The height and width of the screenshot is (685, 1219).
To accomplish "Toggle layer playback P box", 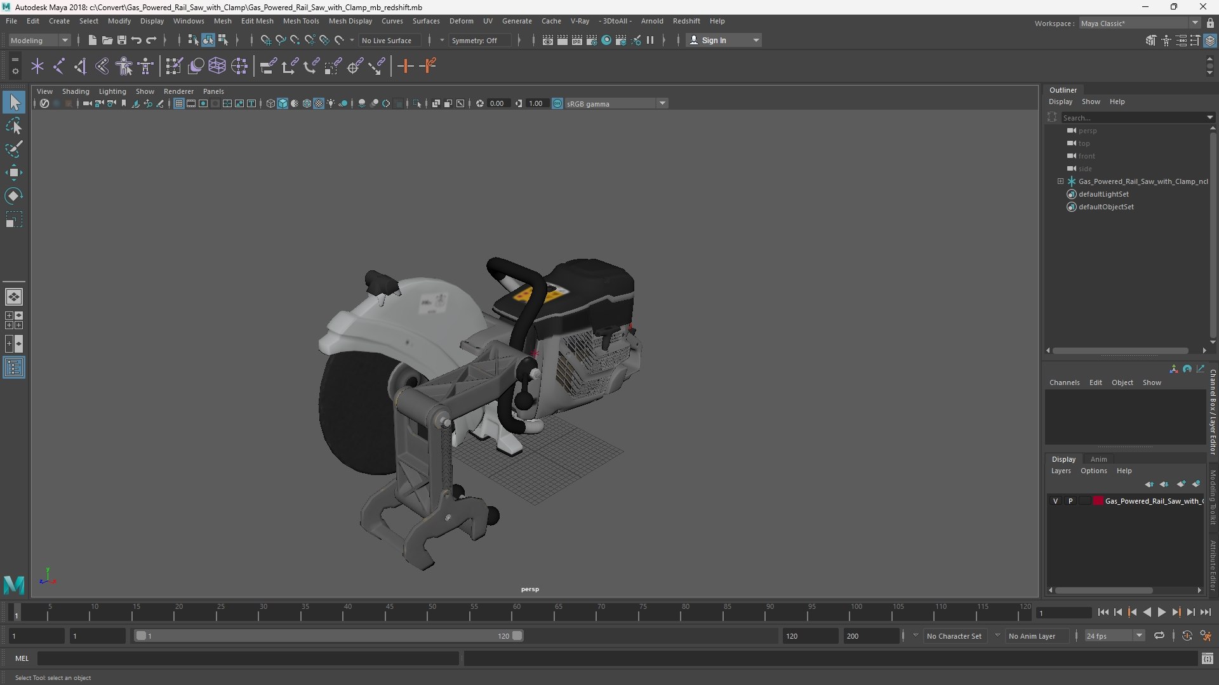I will [1070, 501].
